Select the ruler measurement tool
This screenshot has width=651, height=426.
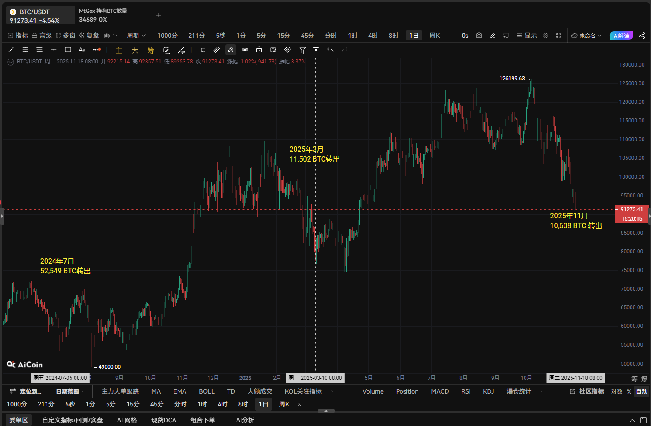217,50
